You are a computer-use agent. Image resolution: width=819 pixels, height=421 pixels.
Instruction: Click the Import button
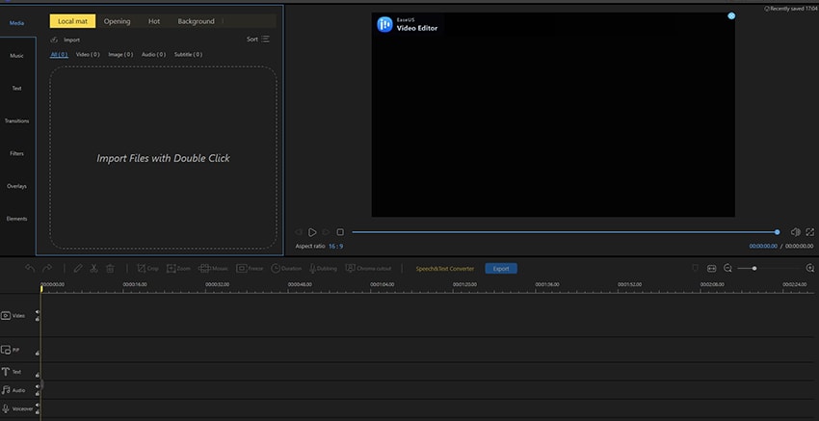click(x=66, y=39)
